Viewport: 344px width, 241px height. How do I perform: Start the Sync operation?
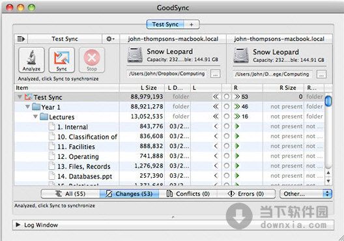62,60
